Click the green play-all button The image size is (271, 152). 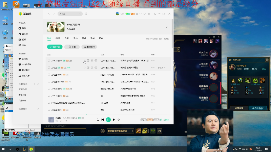[x=55, y=47]
